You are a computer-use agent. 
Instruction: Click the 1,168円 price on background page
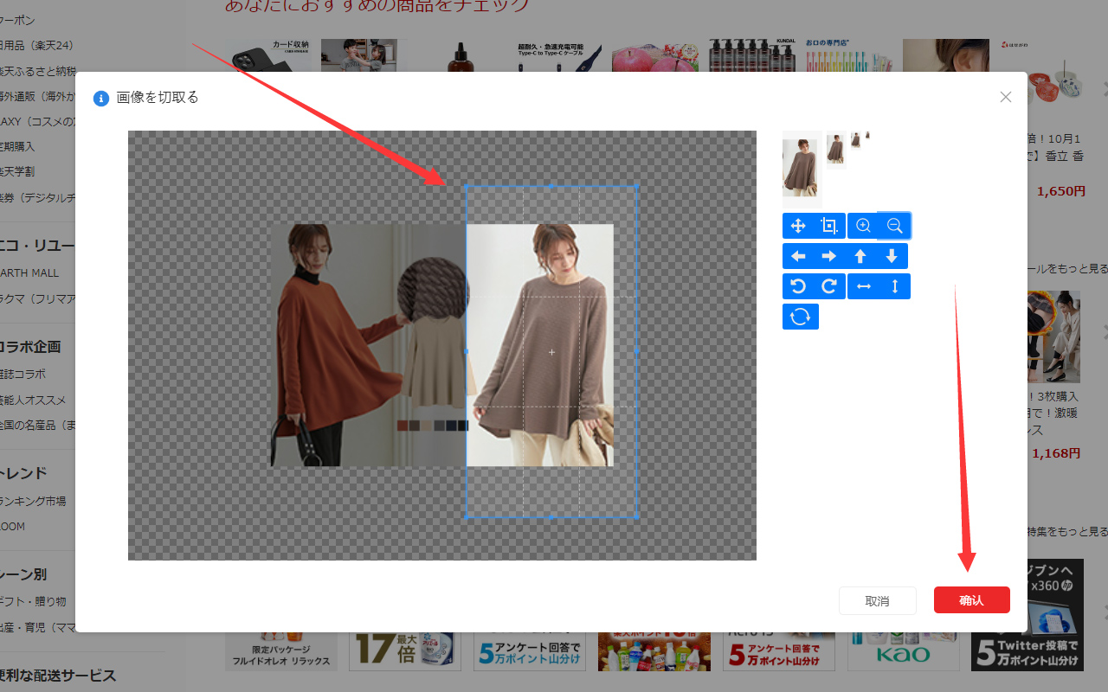pos(1056,452)
